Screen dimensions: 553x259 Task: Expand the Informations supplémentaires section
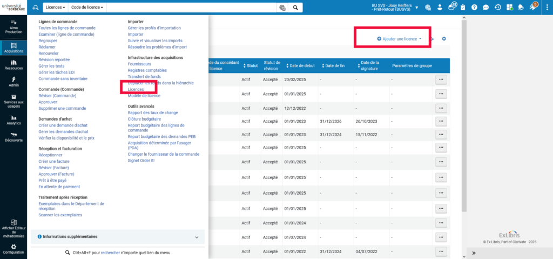pyautogui.click(x=118, y=237)
